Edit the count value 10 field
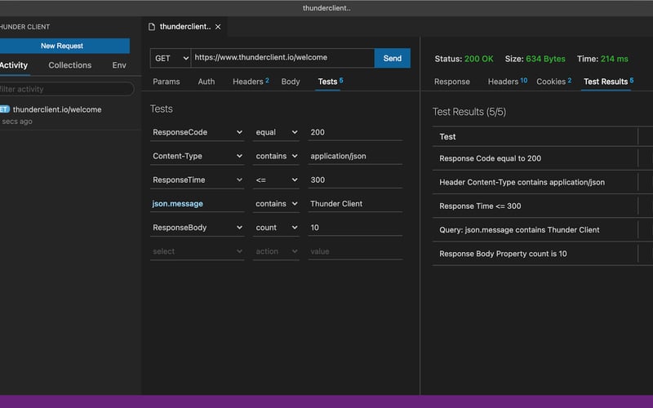 point(355,228)
